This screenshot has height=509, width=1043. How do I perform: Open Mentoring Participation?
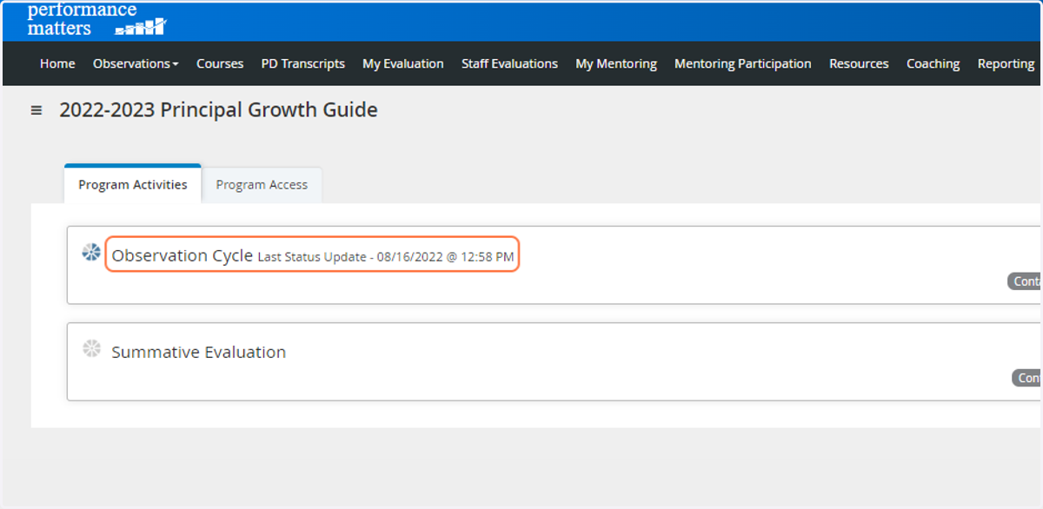[x=743, y=63]
